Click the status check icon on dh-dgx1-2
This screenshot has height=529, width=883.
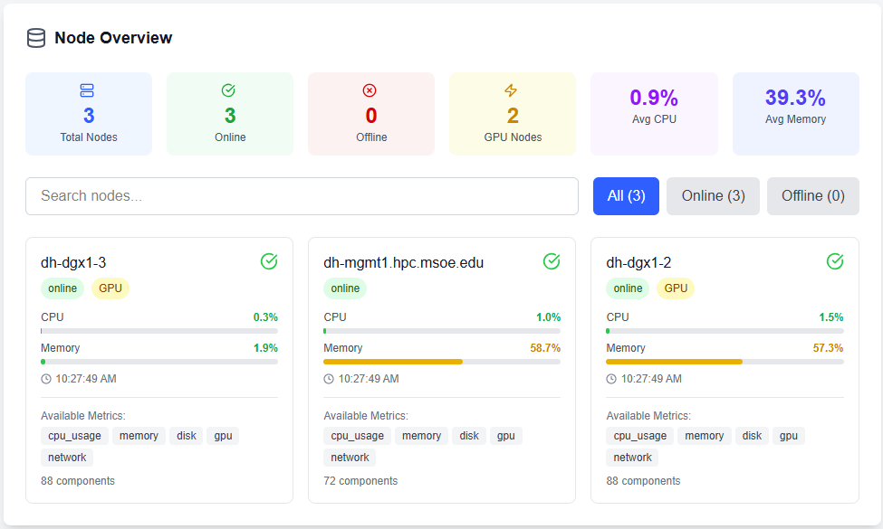click(x=835, y=261)
